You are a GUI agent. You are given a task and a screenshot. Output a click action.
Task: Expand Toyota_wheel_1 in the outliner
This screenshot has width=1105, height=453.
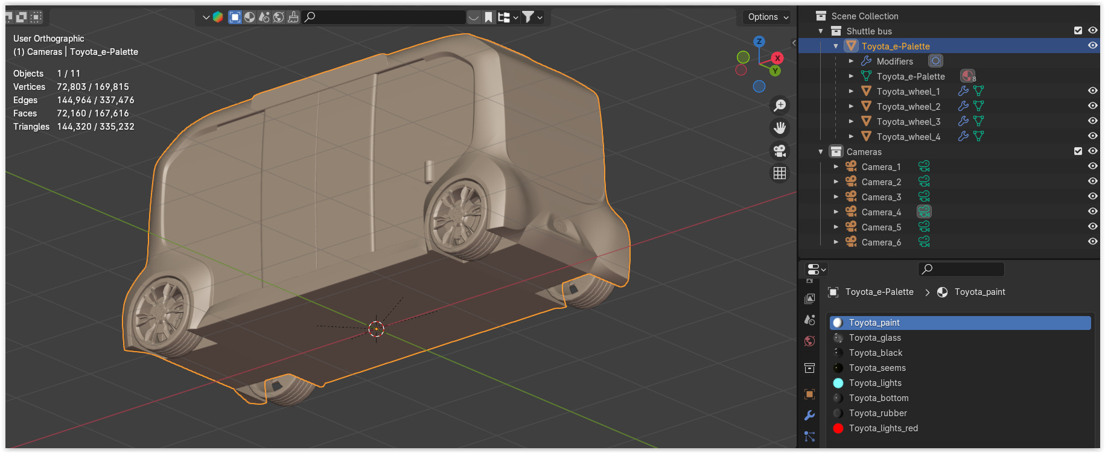click(x=851, y=92)
